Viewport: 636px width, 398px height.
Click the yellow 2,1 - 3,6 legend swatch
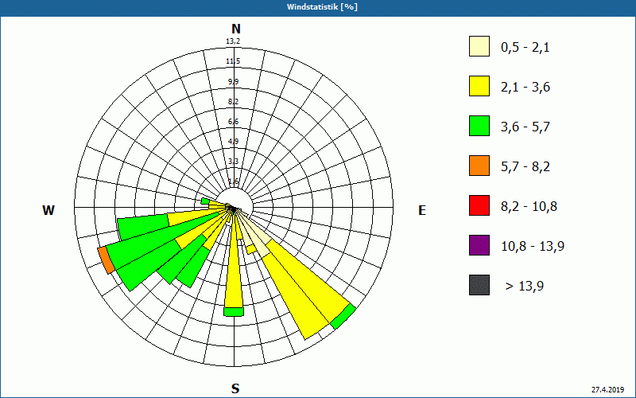(479, 86)
